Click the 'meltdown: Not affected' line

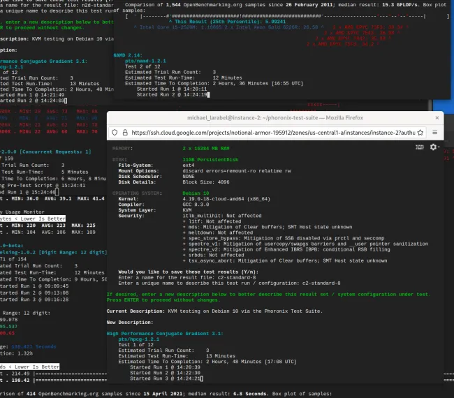(218, 233)
